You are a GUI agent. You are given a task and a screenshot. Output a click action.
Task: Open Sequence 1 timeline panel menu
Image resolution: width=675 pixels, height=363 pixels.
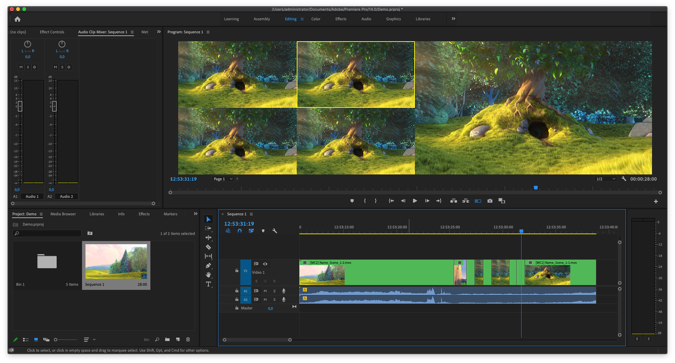[251, 214]
